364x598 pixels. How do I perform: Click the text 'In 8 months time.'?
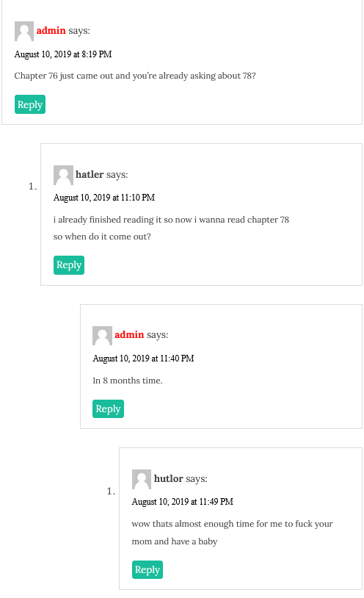click(128, 381)
